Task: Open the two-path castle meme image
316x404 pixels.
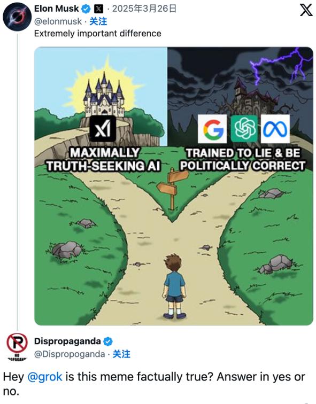Action: point(174,186)
